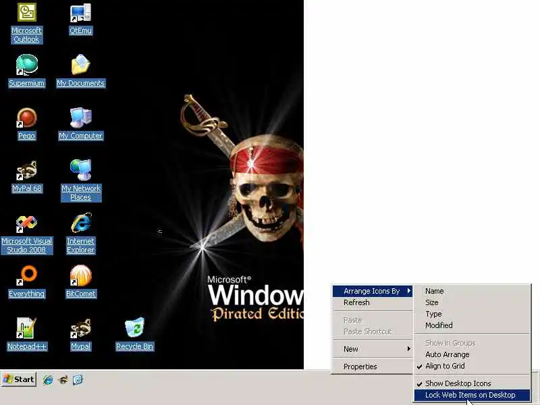Screen dimensions: 540x405
Task: Select the Notepad++ desktop shortcut
Action: (x=26, y=334)
